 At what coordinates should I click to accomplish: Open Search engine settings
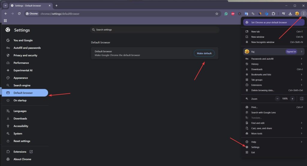click(x=22, y=86)
